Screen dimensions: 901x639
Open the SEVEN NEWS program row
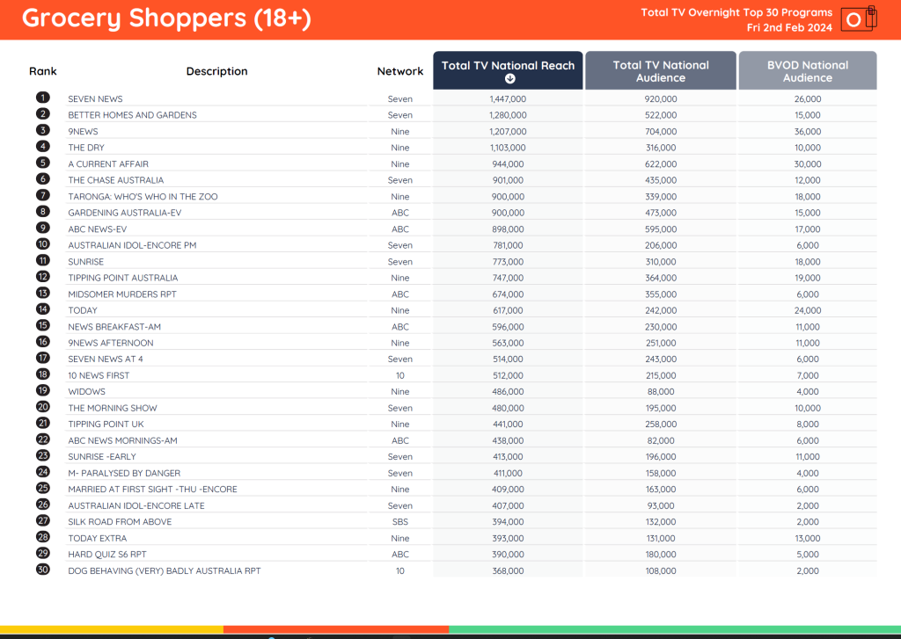pos(96,99)
